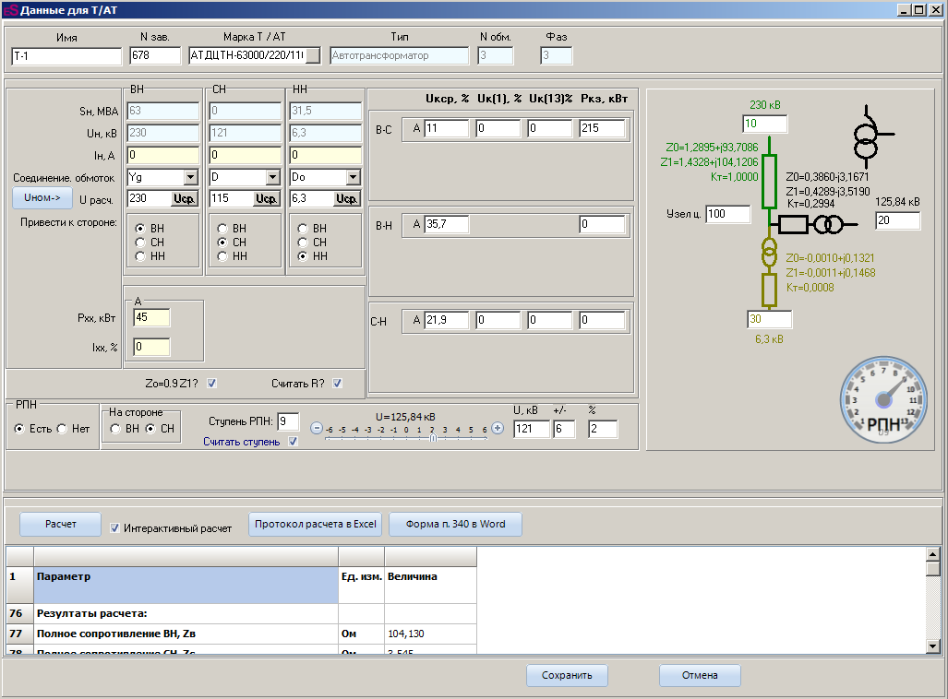Disable the Считать R? checkbox
This screenshot has height=699, width=948.
[337, 383]
